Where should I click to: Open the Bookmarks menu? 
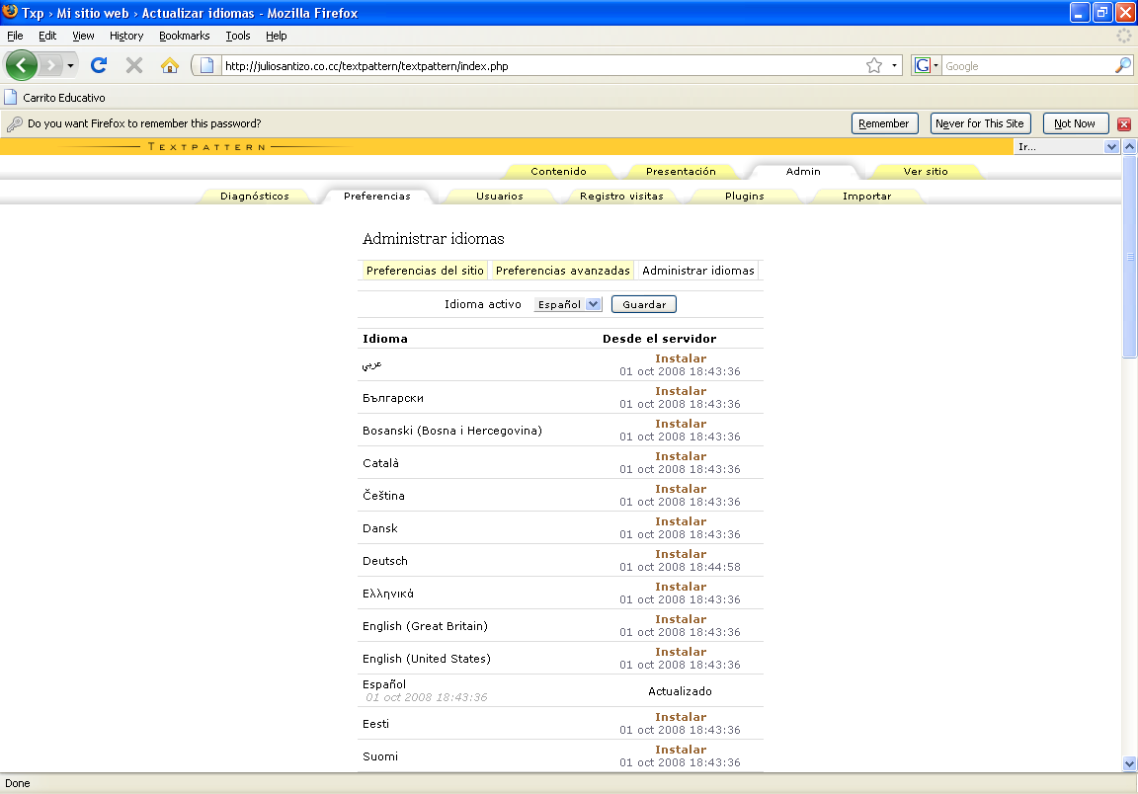point(185,36)
